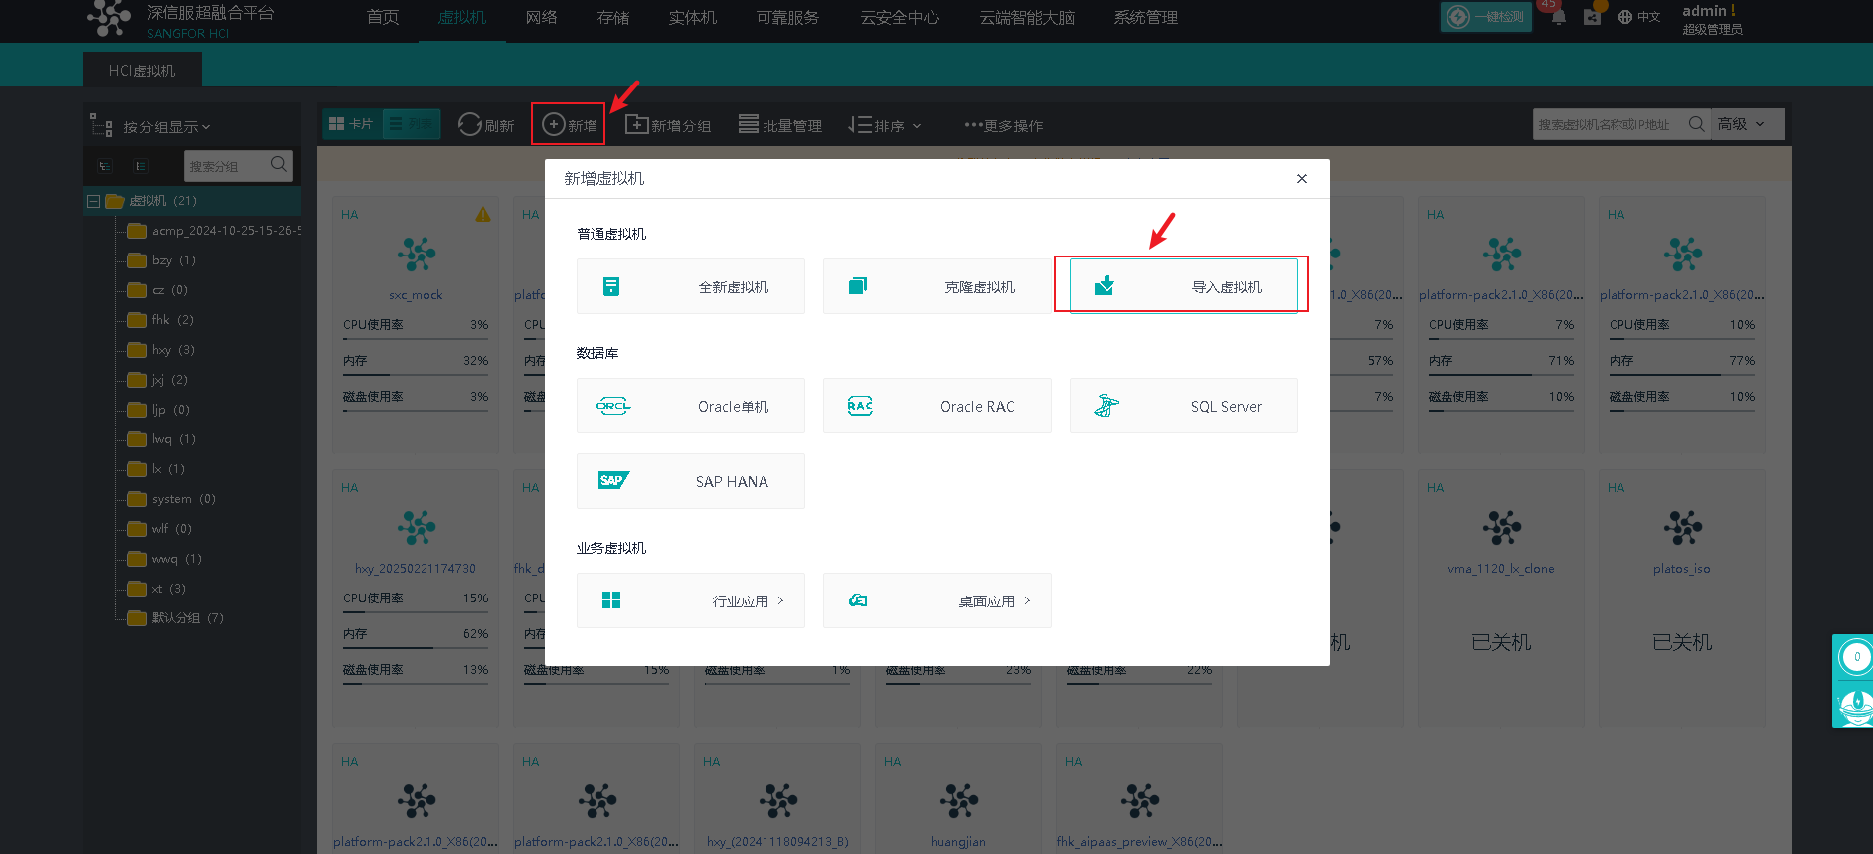Collapse the 虚拟机 (21) root tree node
1873x854 pixels.
click(93, 201)
